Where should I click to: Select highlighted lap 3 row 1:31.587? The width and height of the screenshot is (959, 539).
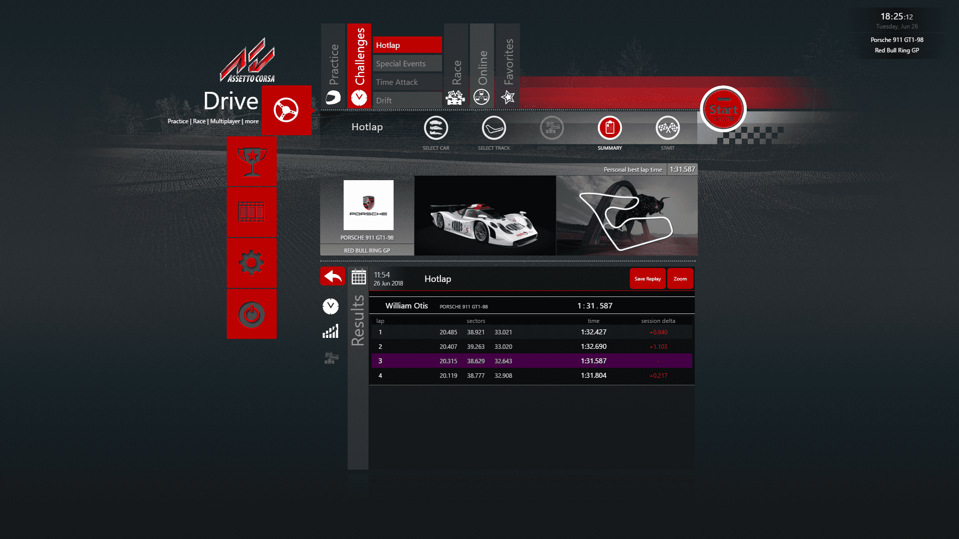(531, 361)
